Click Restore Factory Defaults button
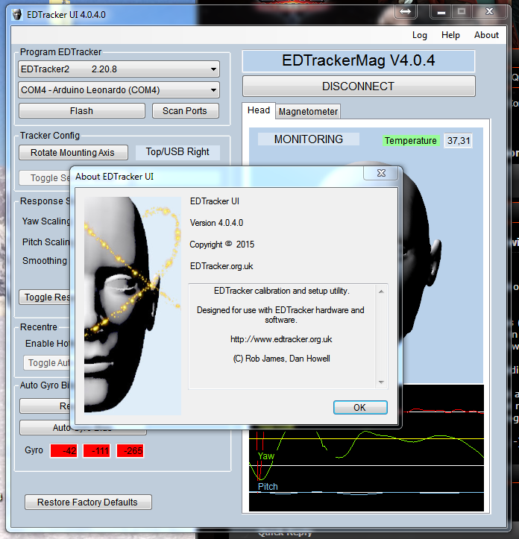 tap(88, 502)
